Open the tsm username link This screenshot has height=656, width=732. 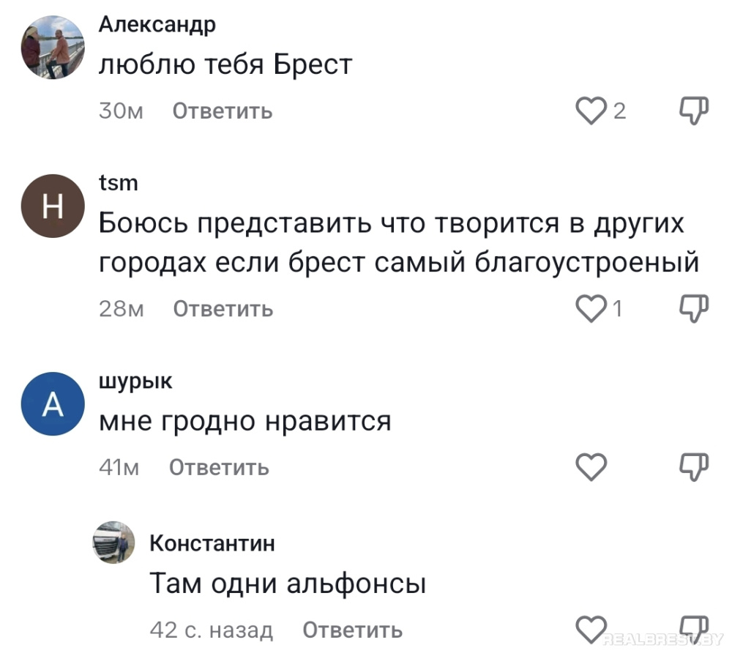pos(119,183)
